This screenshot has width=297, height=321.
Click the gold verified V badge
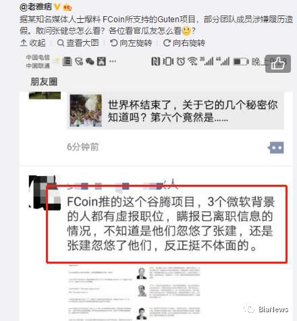[x=57, y=7]
